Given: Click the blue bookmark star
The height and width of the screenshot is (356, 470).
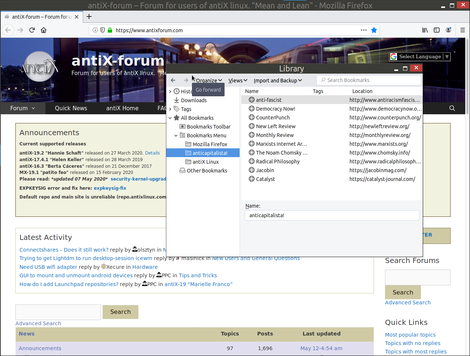Looking at the screenshot, I should click(x=374, y=30).
